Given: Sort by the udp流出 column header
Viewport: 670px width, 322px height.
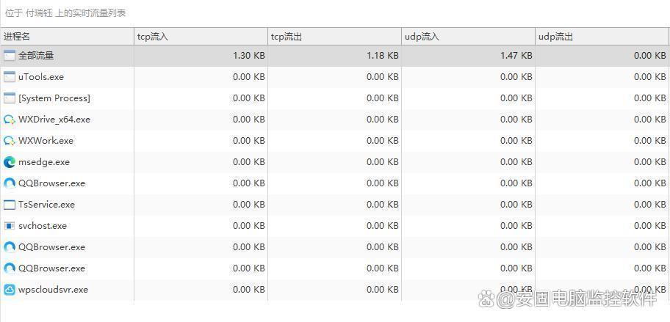Looking at the screenshot, I should pos(602,37).
